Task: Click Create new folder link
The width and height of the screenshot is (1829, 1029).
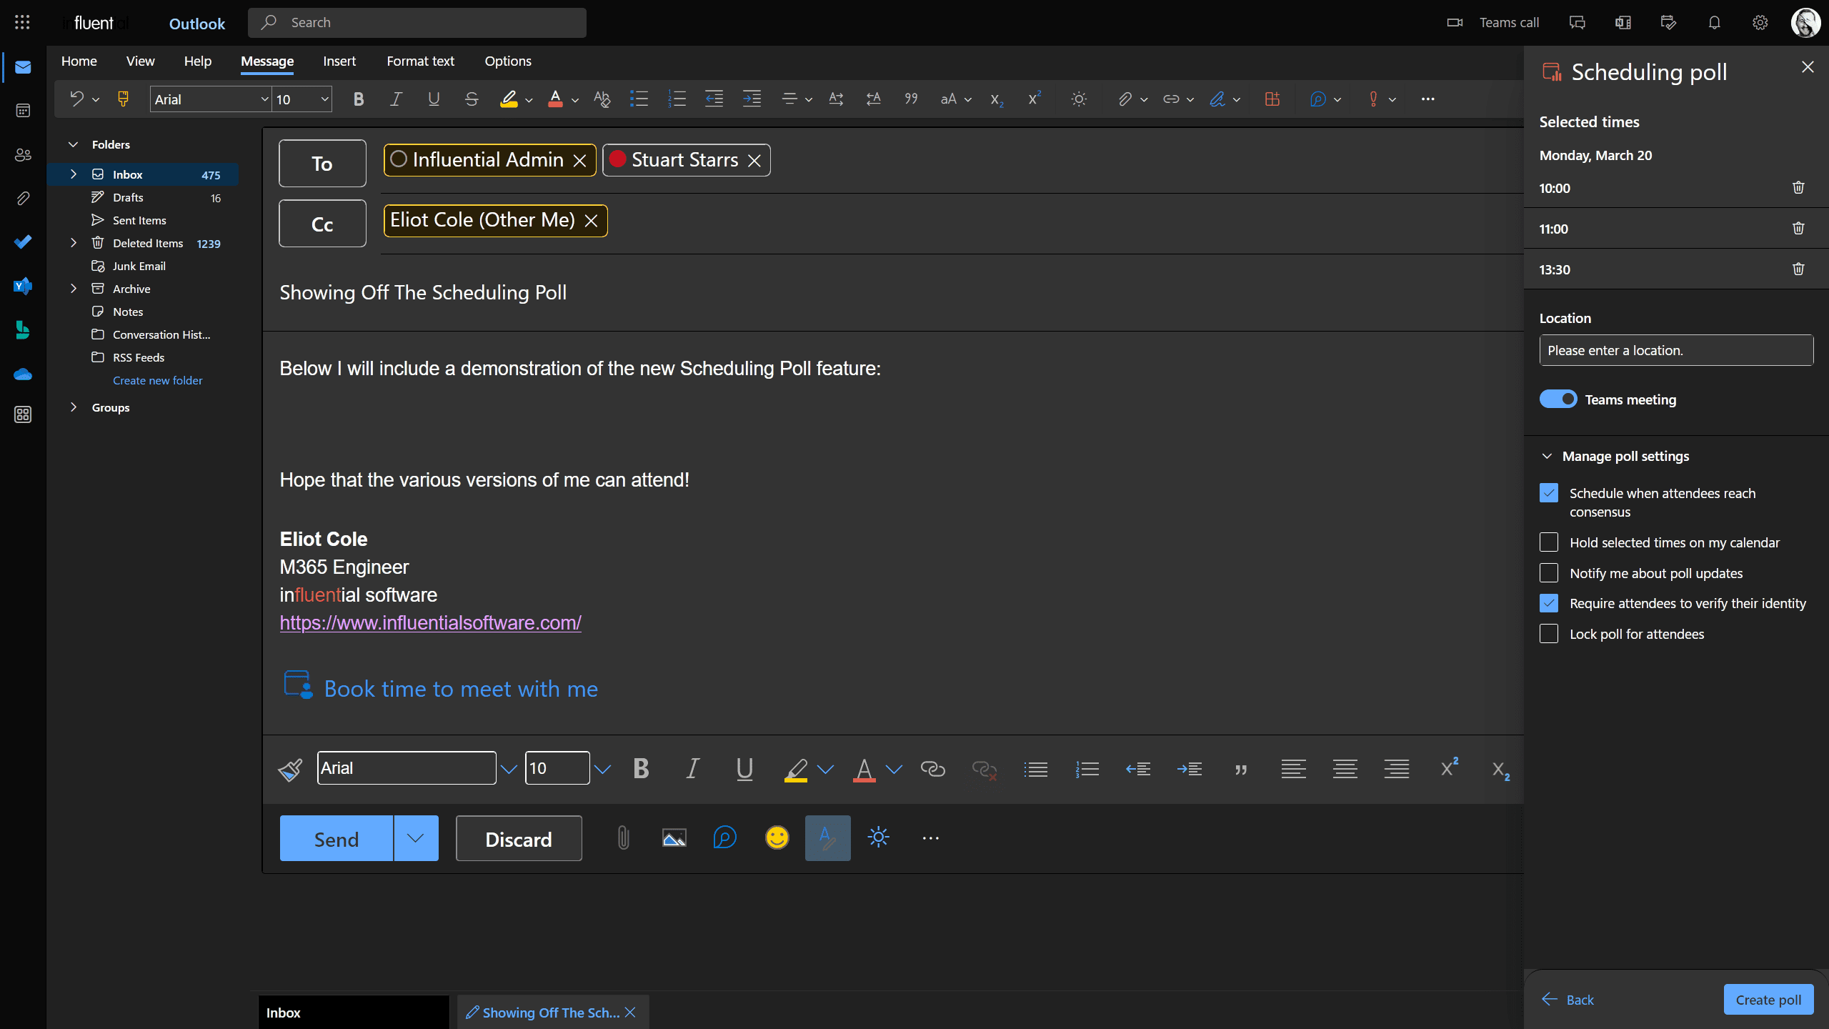Action: pyautogui.click(x=157, y=380)
